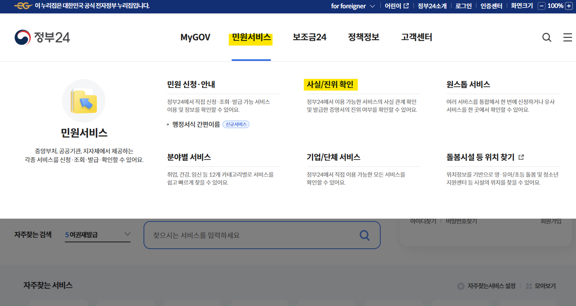The width and height of the screenshot is (576, 306).
Task: Click the 자주찾는 서비스 heading
Action: (x=48, y=285)
